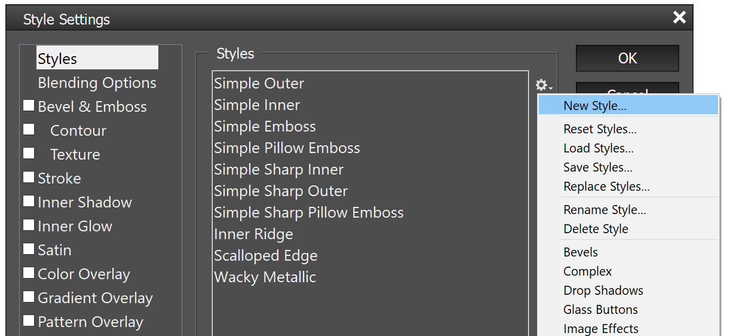This screenshot has height=336, width=730.
Task: Enable the Bevel & Emboss checkbox
Action: [29, 106]
